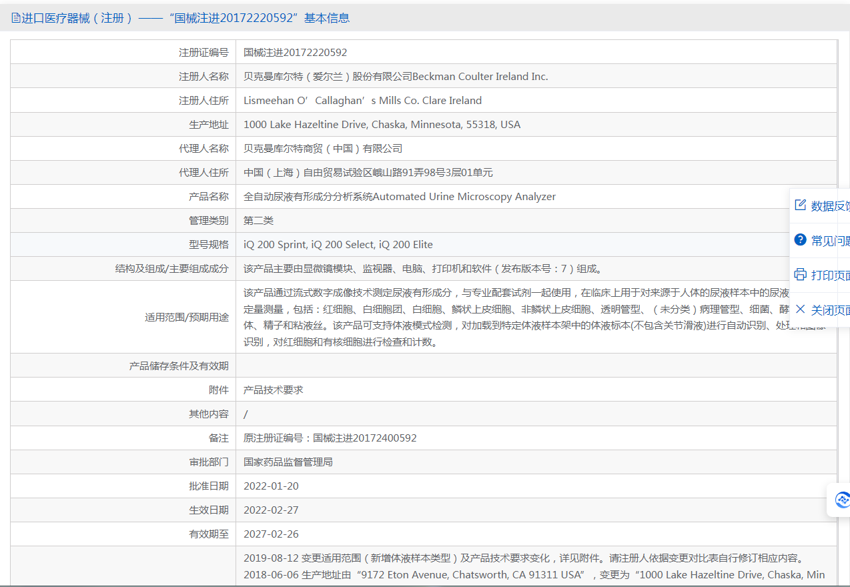Open 常见问题 in the side panel
The width and height of the screenshot is (850, 587).
point(830,241)
